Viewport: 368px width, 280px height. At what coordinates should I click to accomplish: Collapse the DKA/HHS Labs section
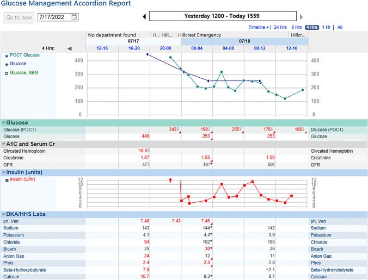click(3, 214)
